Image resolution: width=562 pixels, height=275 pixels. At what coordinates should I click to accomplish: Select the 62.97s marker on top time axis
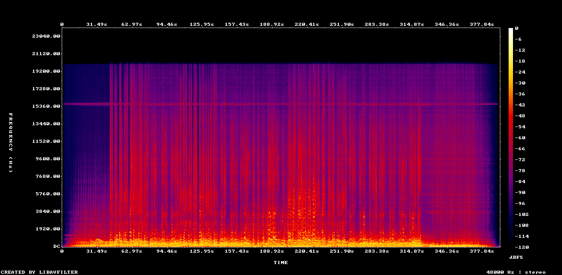131,25
